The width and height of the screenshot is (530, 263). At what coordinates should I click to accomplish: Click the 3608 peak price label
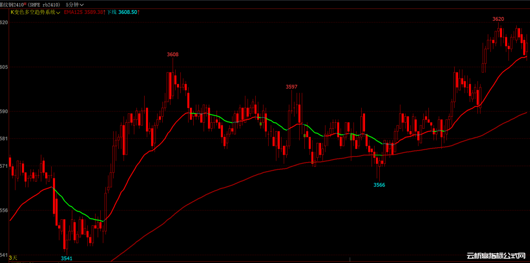(173, 54)
